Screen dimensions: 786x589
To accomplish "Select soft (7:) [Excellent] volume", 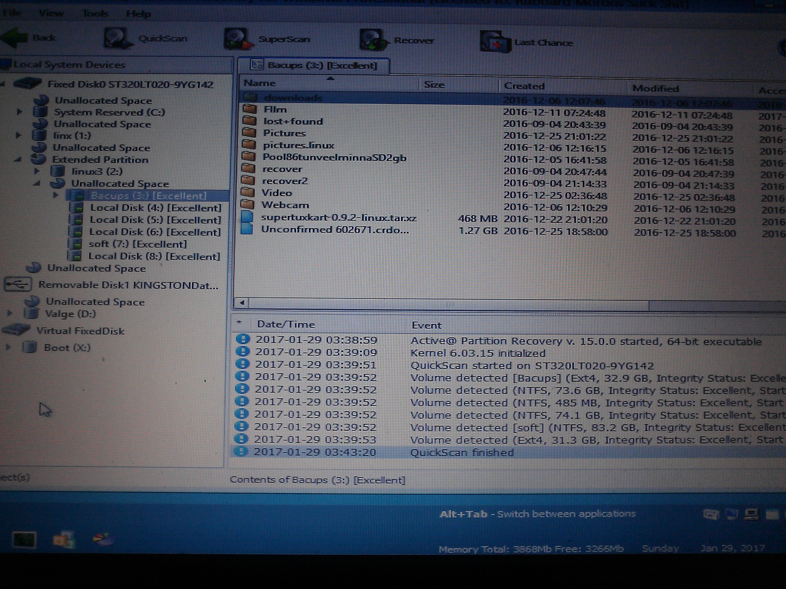I will (137, 244).
